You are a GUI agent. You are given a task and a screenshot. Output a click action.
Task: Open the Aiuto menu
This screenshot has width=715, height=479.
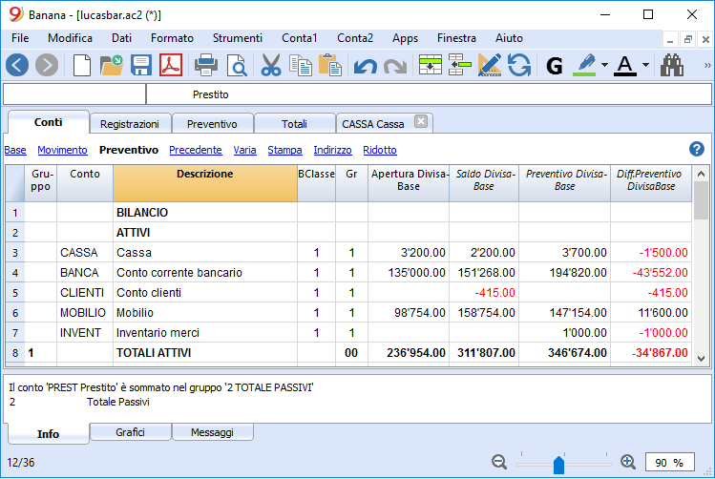(x=509, y=38)
